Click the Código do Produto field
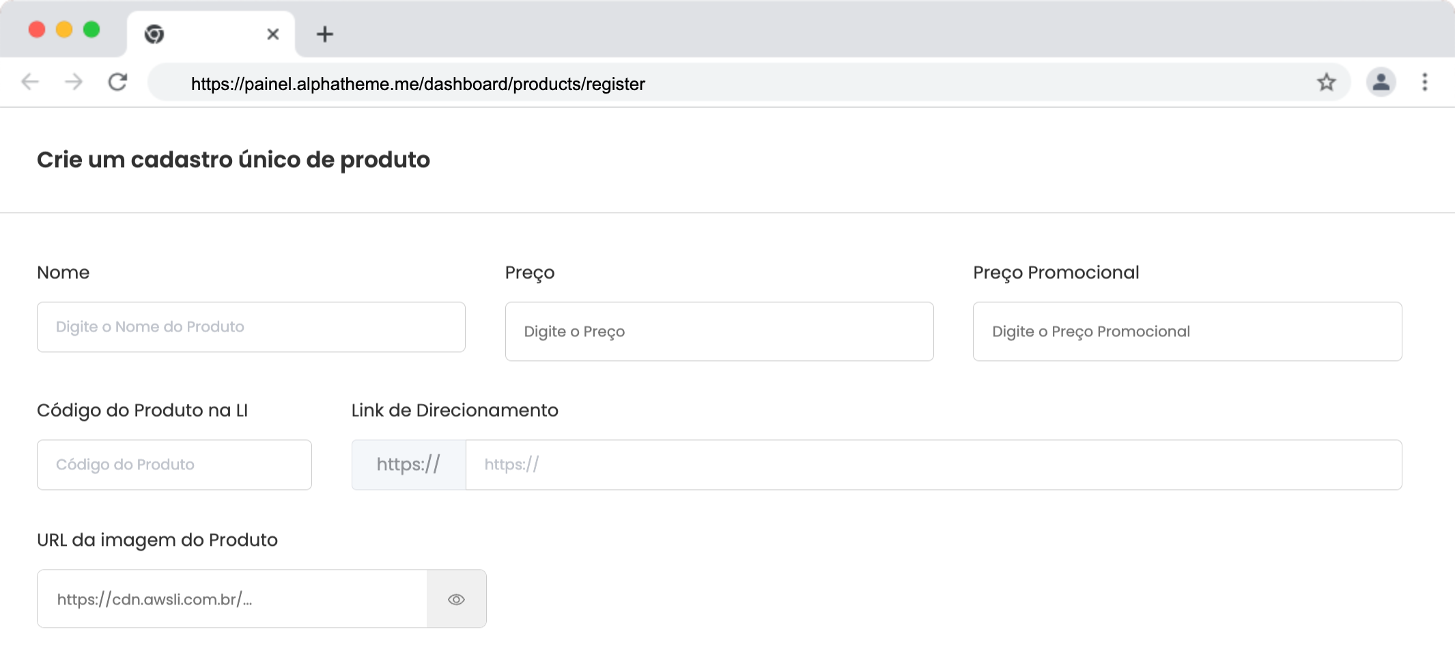This screenshot has height=655, width=1455. [174, 465]
